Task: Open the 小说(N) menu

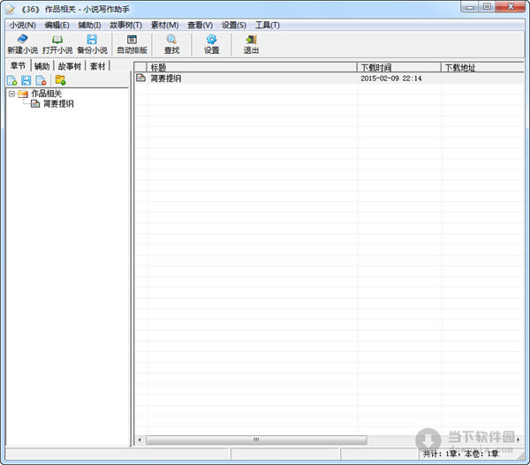Action: [x=22, y=26]
